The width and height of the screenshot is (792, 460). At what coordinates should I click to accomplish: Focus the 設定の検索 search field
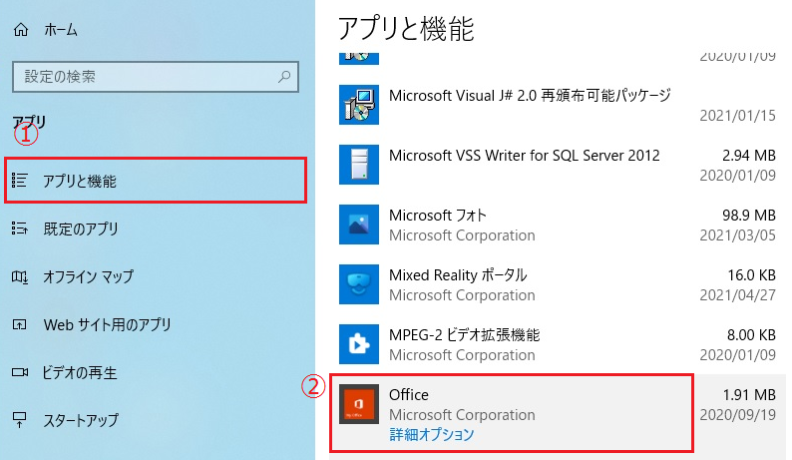pyautogui.click(x=156, y=77)
